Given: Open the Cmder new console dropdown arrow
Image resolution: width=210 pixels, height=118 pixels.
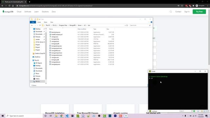Looking at the screenshot, I should (196, 111).
